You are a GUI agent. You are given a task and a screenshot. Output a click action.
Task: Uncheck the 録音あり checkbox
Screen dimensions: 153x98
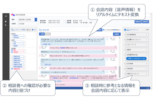(x=115, y=30)
